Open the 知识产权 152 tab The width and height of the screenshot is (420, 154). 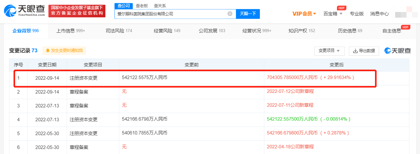(x=302, y=31)
